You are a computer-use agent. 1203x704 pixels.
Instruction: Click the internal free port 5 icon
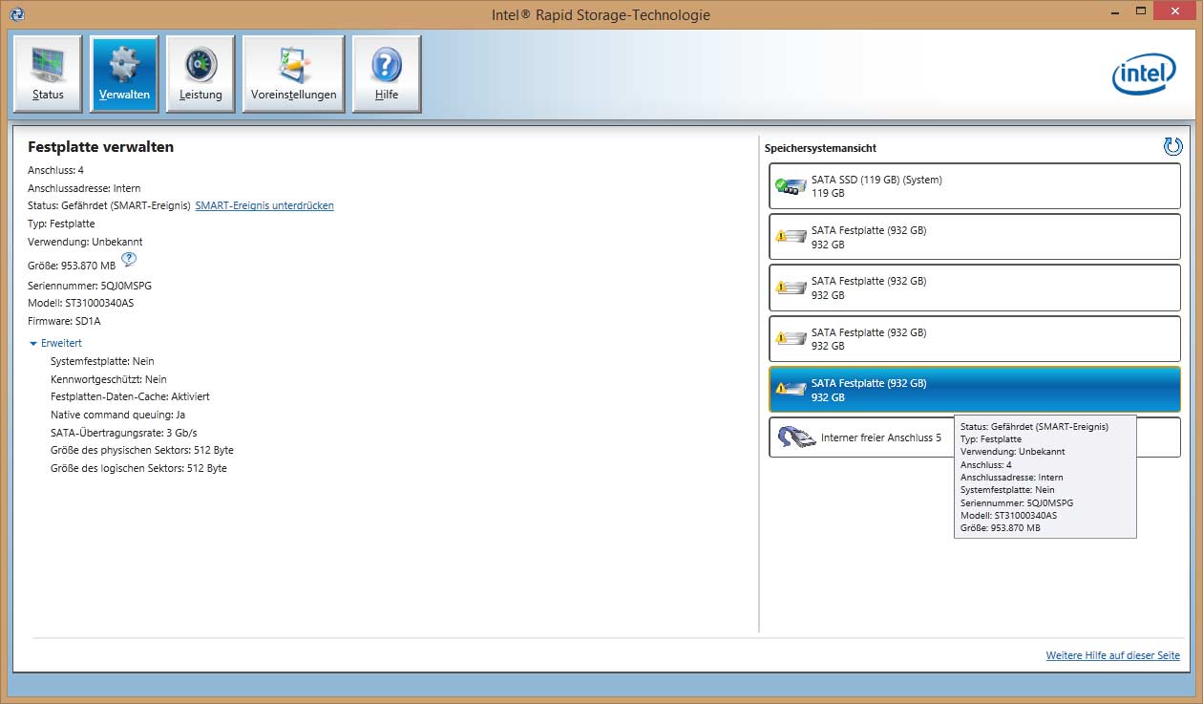(x=797, y=437)
